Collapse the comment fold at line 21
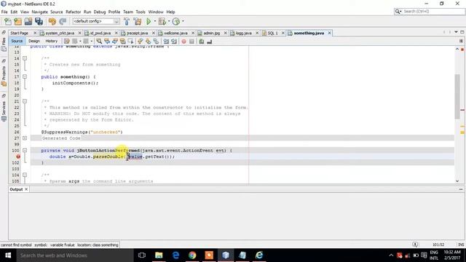Screen dimensions: 466x262 pyautogui.click(x=25, y=101)
